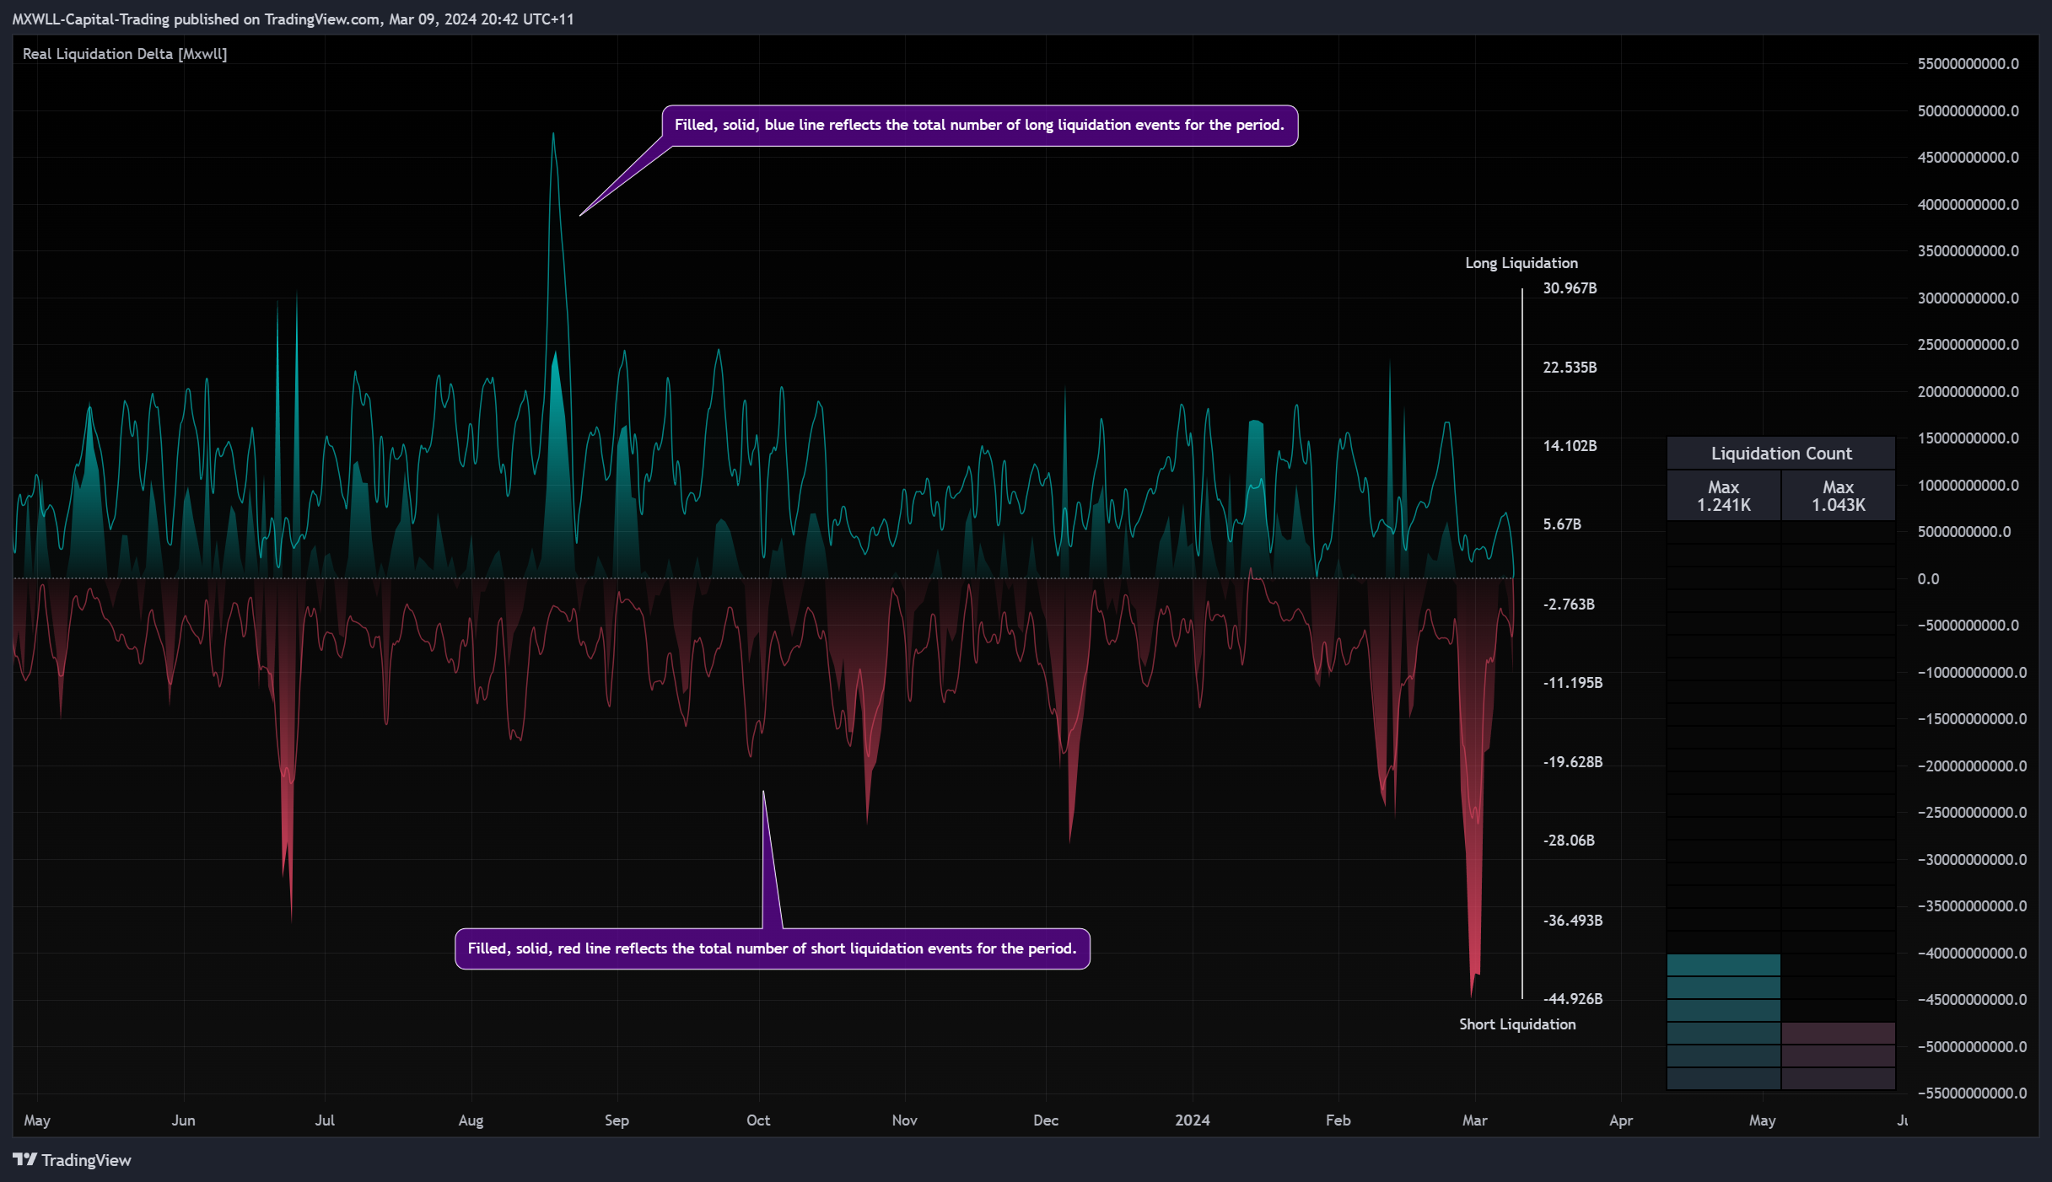Click the 'Aug' time axis label
The image size is (2052, 1182).
(471, 1120)
